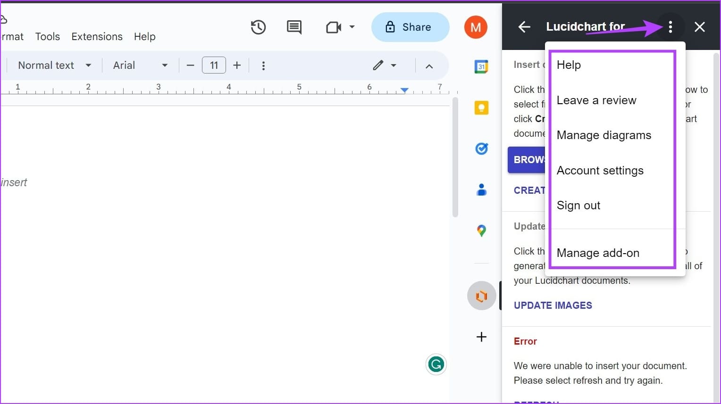The image size is (721, 404).
Task: Click the Grammarly floating icon
Action: (x=436, y=364)
